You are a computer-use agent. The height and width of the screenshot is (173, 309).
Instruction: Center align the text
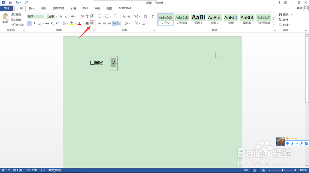click(x=104, y=23)
